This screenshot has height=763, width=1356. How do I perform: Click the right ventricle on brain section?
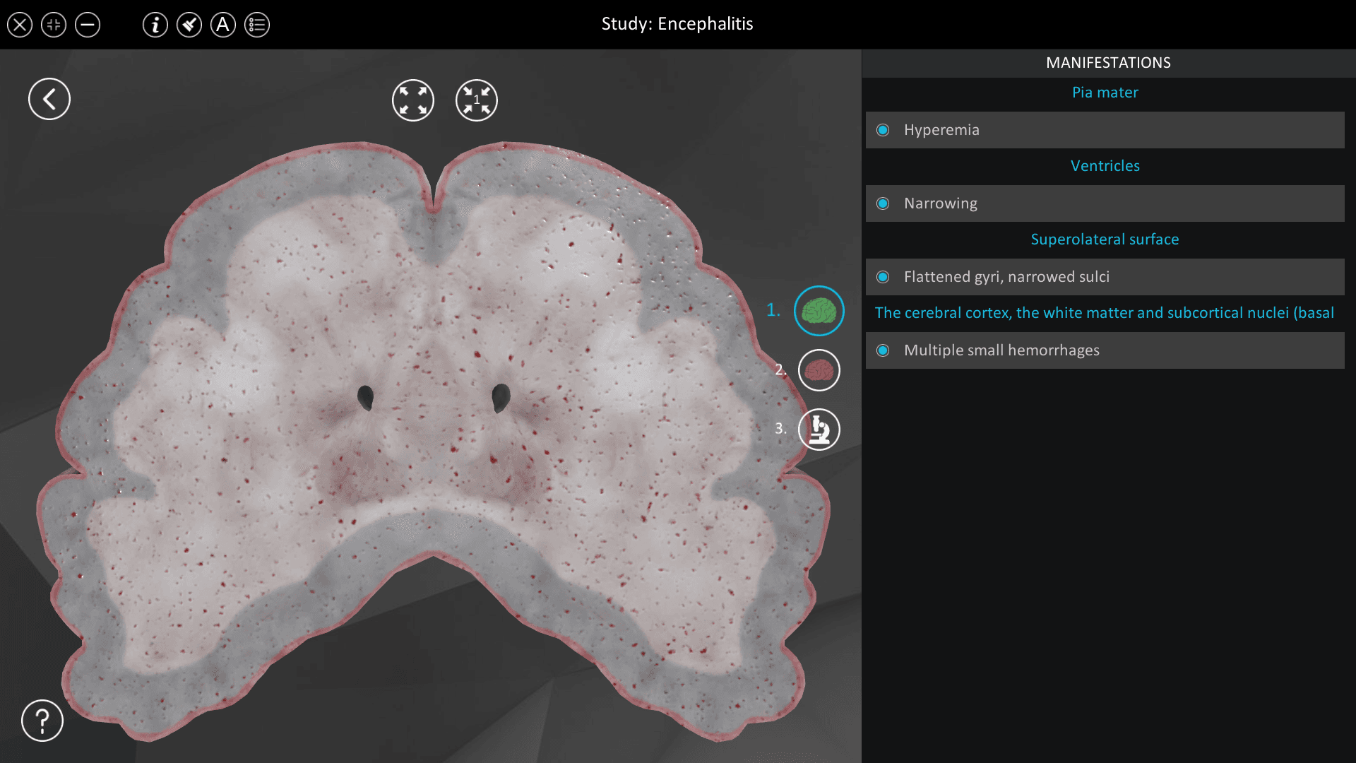[501, 398]
